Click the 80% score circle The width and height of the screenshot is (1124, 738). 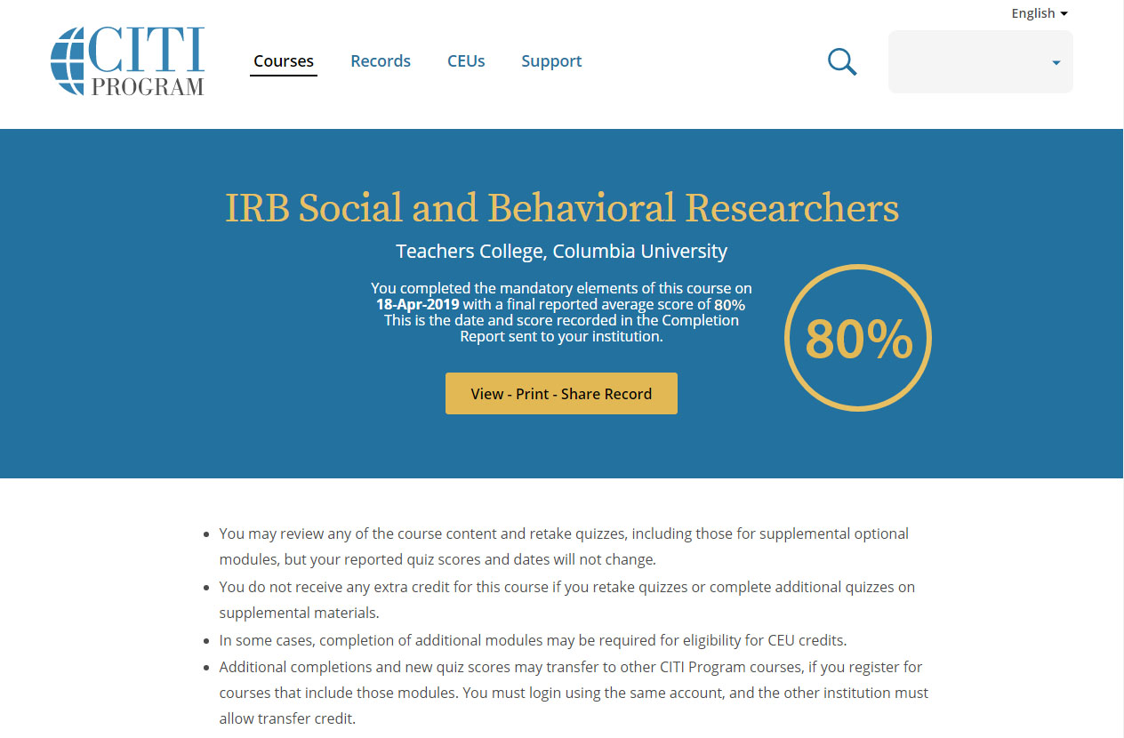coord(858,338)
